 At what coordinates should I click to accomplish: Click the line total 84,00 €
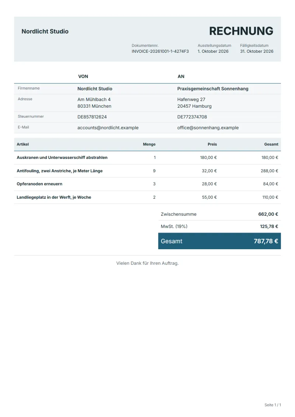coord(271,184)
